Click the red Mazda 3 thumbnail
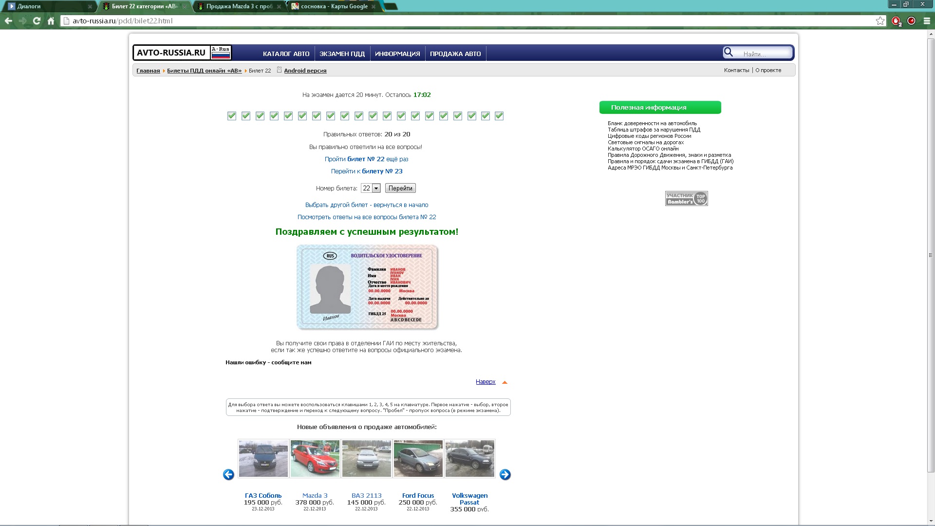Screen dimensions: 935x526 [315, 459]
